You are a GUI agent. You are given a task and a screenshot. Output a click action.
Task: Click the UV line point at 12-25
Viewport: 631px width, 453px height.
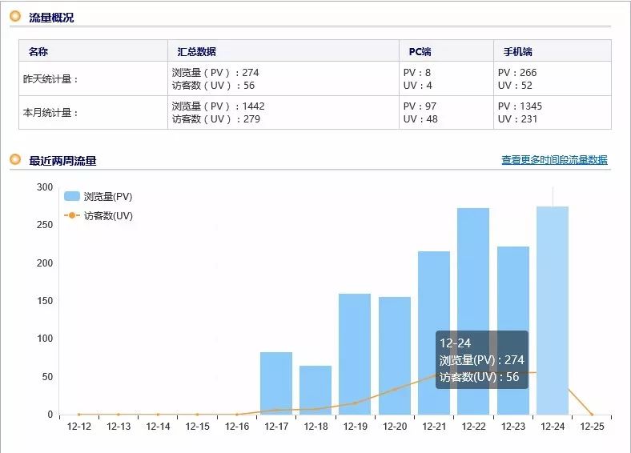coord(592,415)
